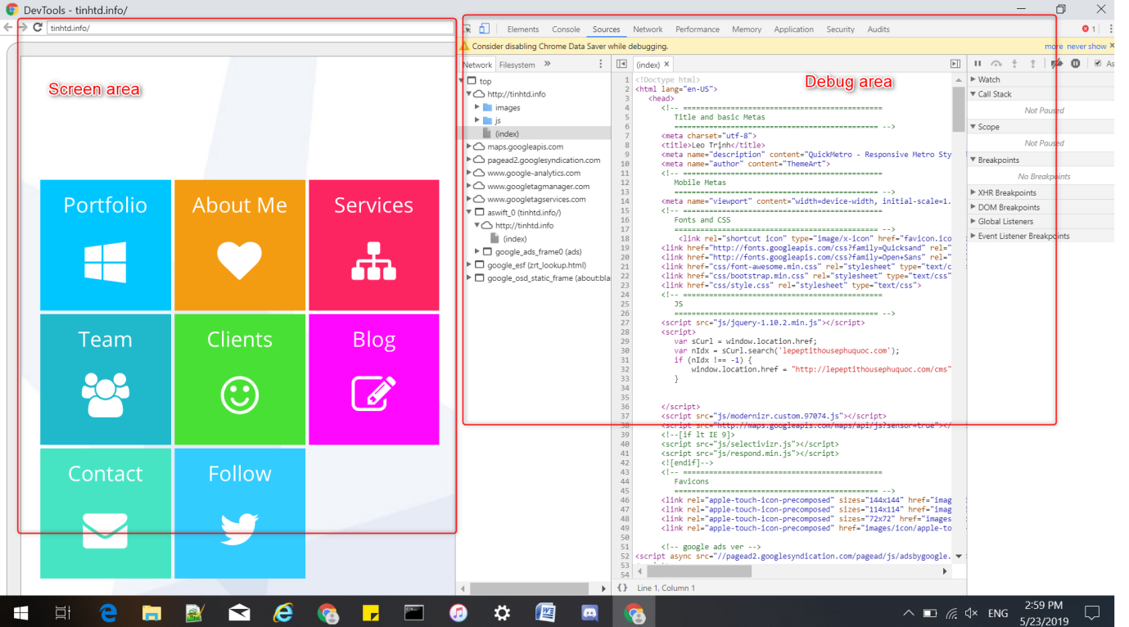Hide the debugger sidebar panel

[955, 64]
